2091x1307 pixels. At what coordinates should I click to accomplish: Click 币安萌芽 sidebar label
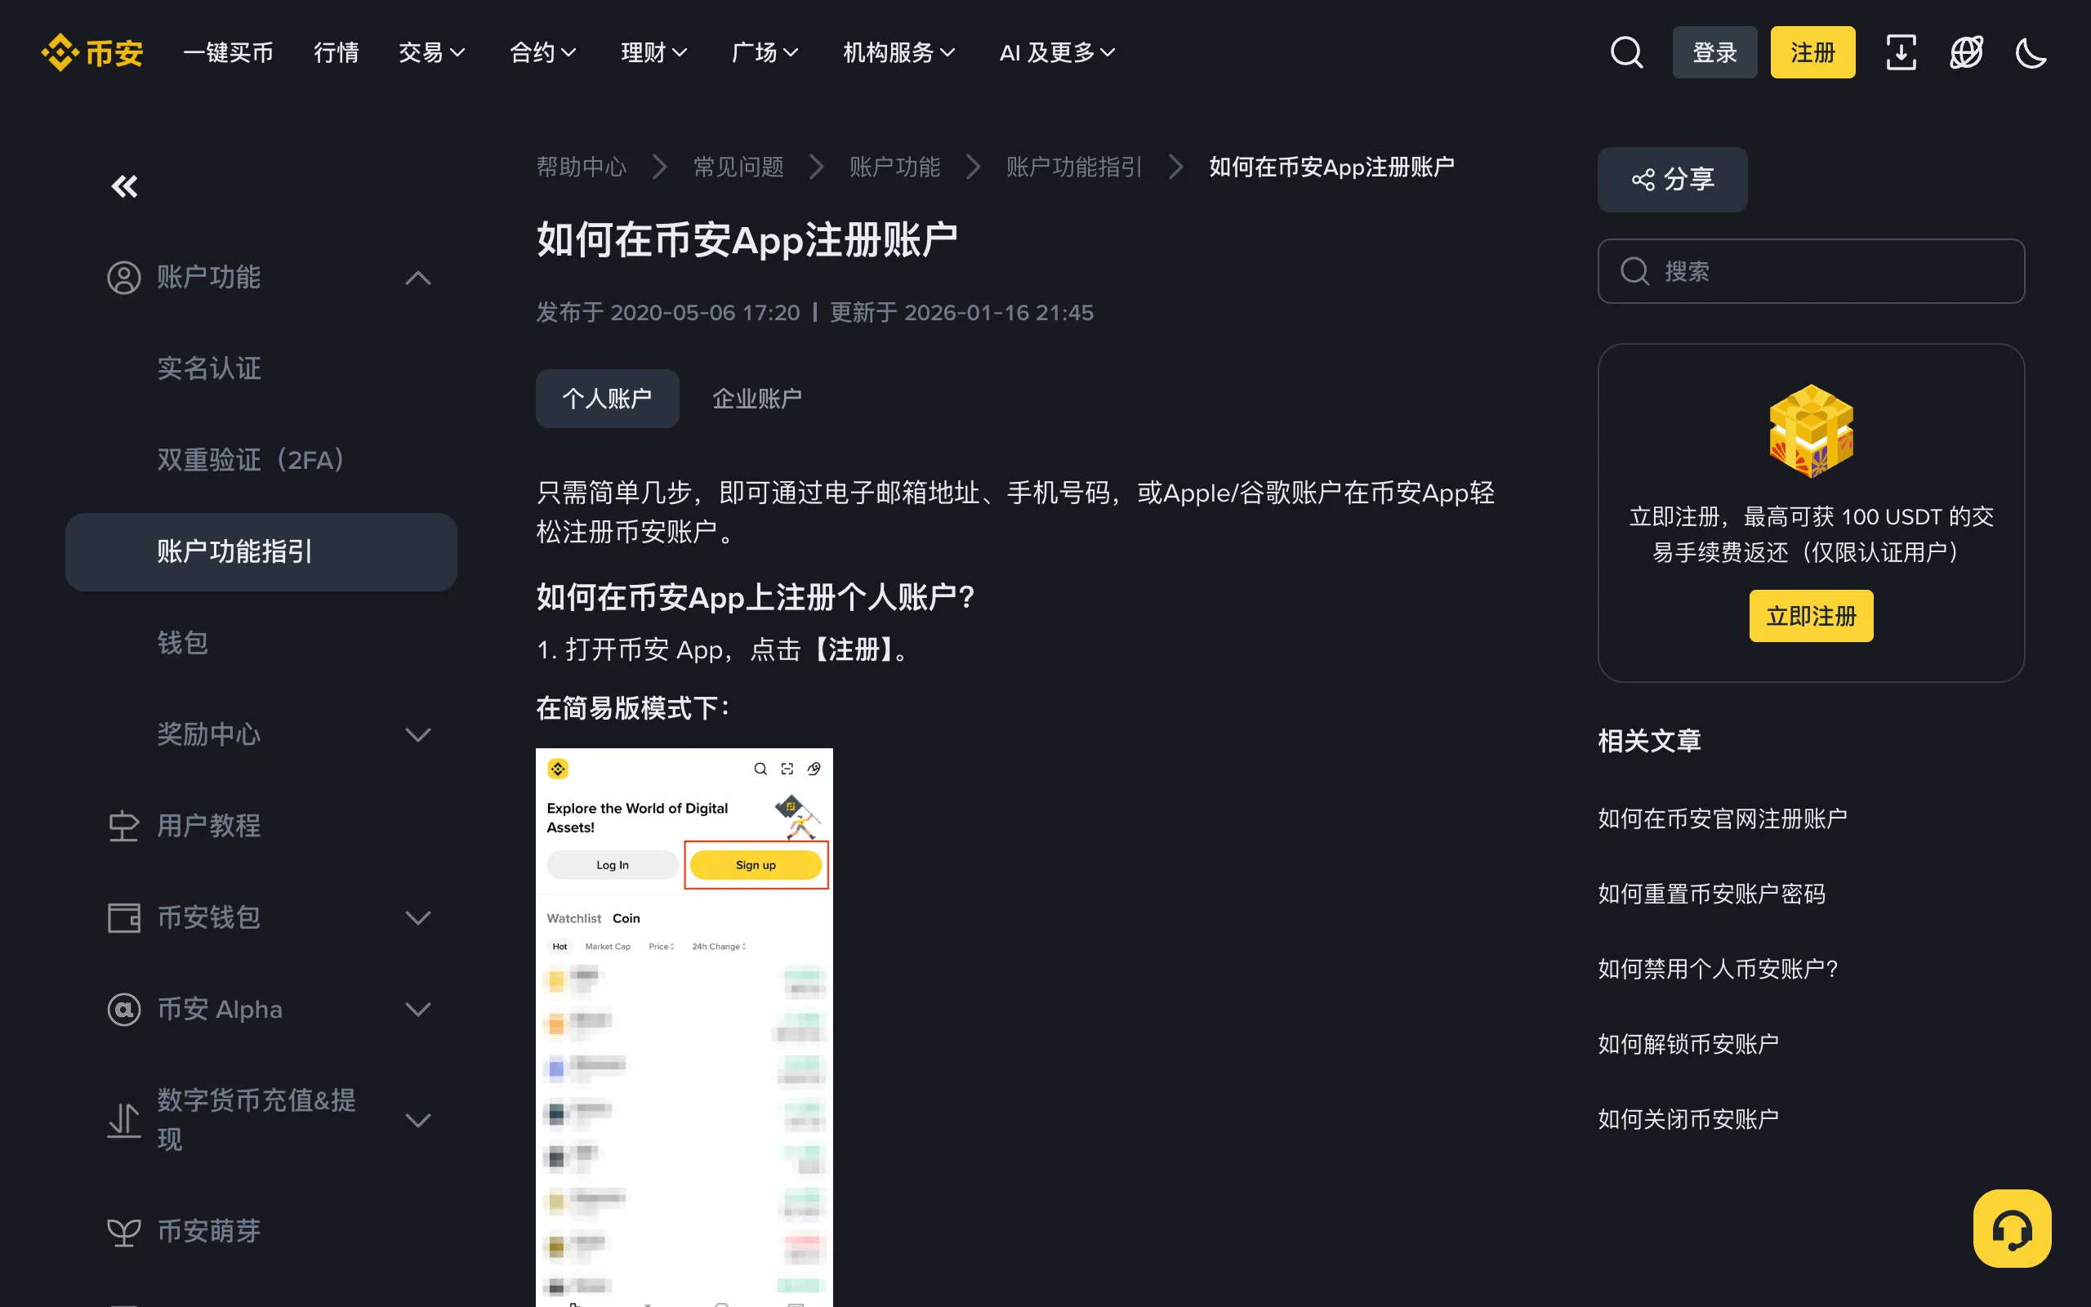209,1231
